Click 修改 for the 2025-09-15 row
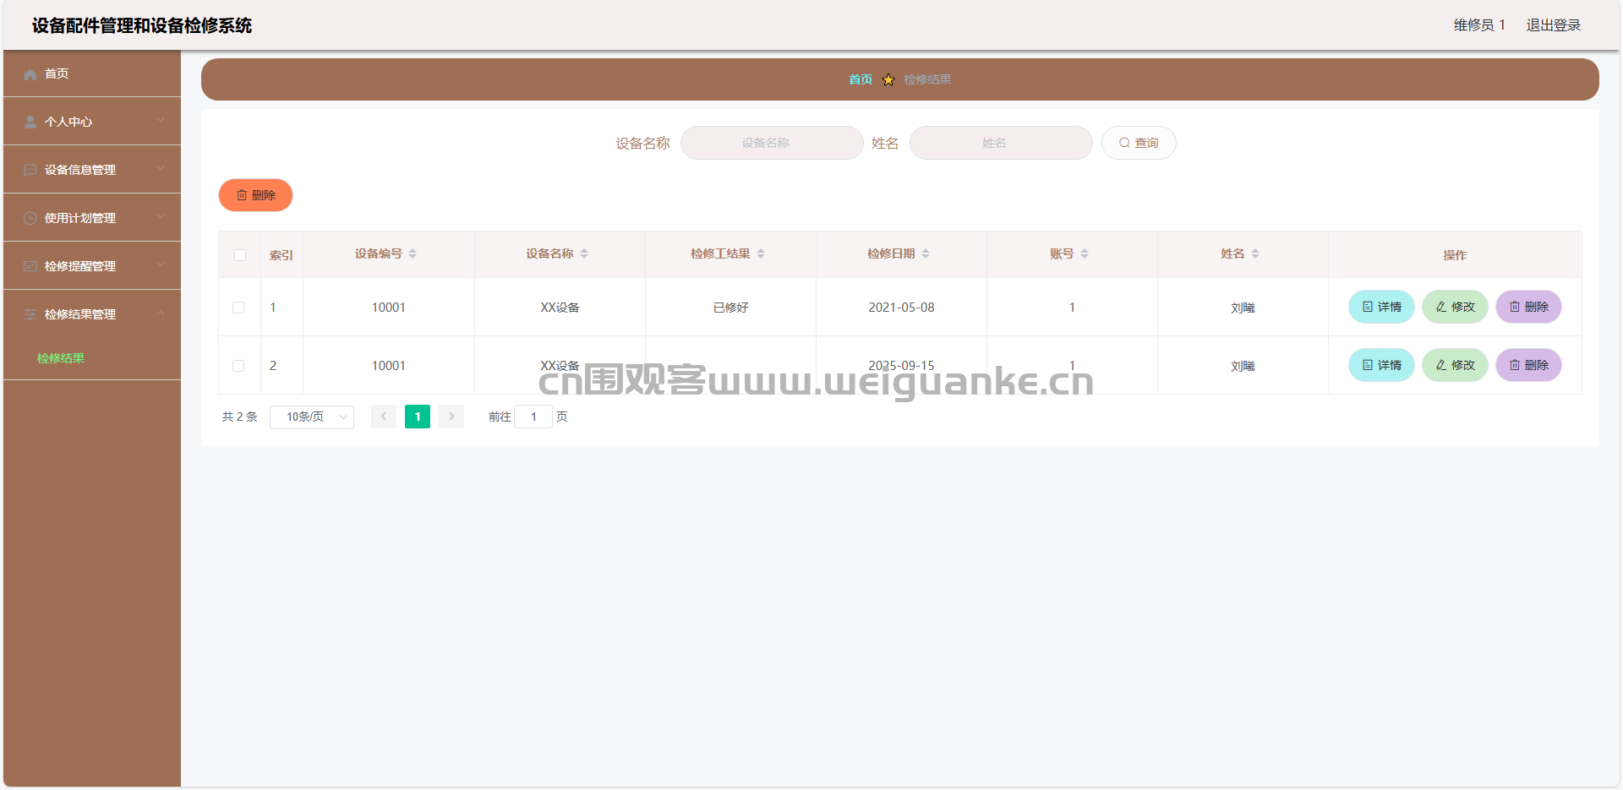 (x=1455, y=365)
